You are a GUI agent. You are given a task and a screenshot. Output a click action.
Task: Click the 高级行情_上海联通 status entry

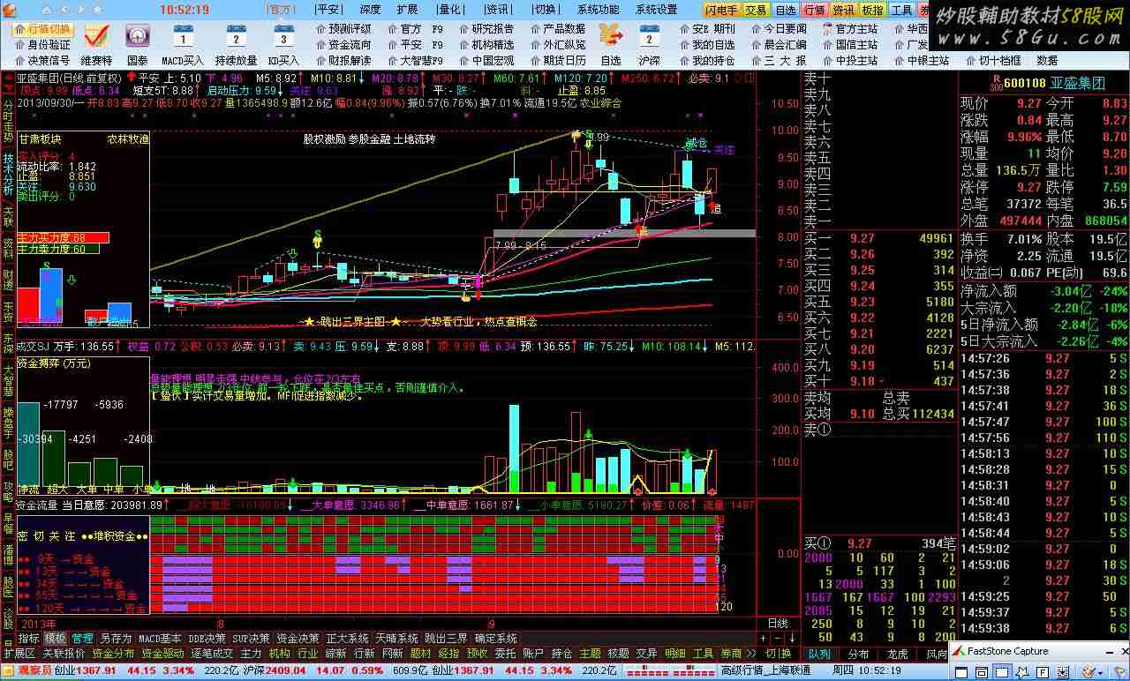[765, 670]
